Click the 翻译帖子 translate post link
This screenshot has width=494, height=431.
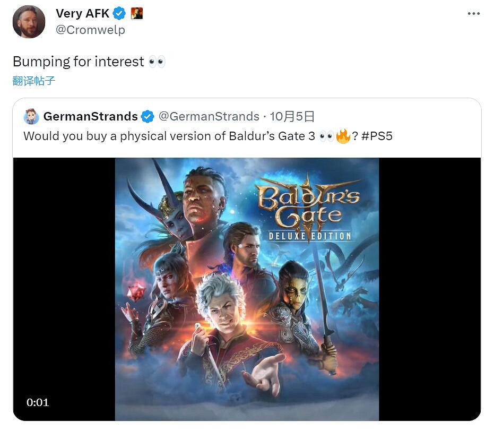(x=34, y=81)
